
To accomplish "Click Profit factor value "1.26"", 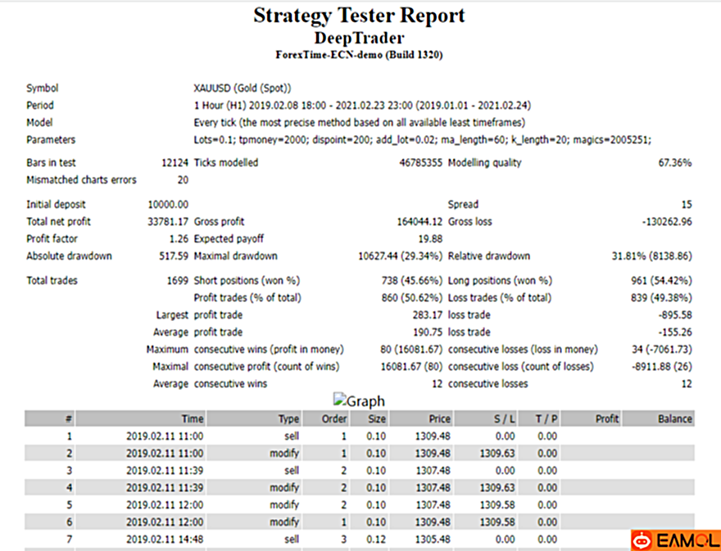I will point(179,239).
